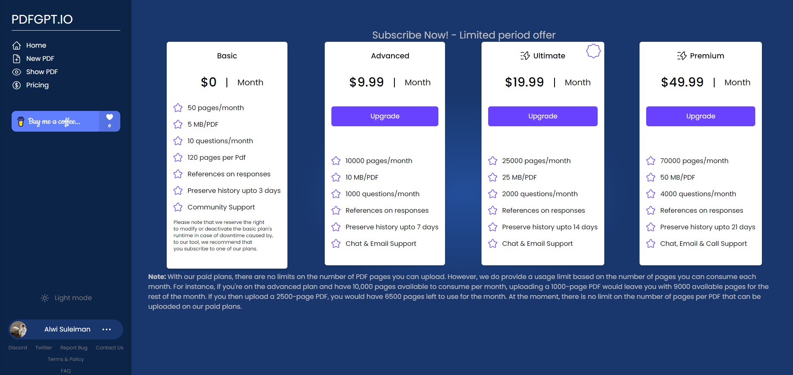Screen dimensions: 793x375
Task: Upgrade to the Ultimate $19.99 plan
Action: pos(542,116)
